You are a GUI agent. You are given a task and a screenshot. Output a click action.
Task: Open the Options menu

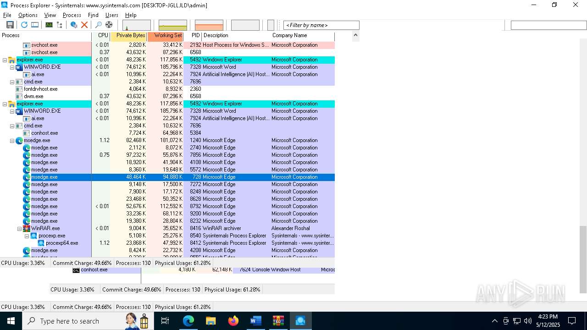tap(28, 15)
